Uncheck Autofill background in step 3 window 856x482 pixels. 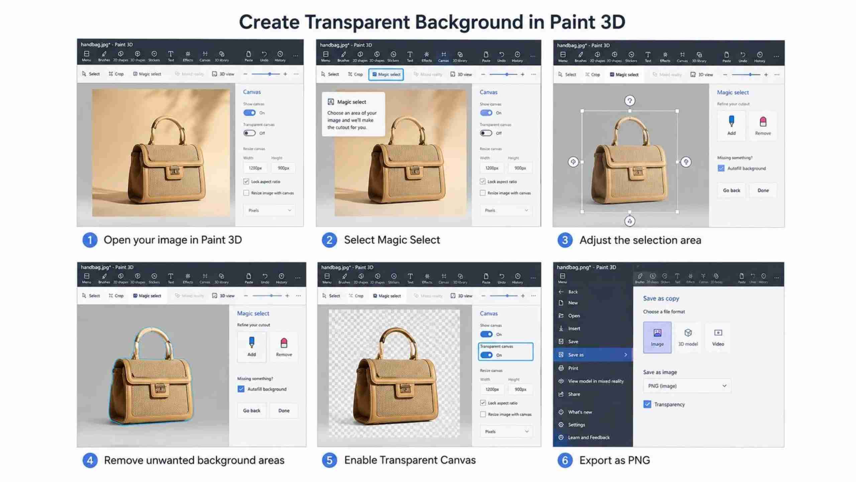tap(721, 168)
